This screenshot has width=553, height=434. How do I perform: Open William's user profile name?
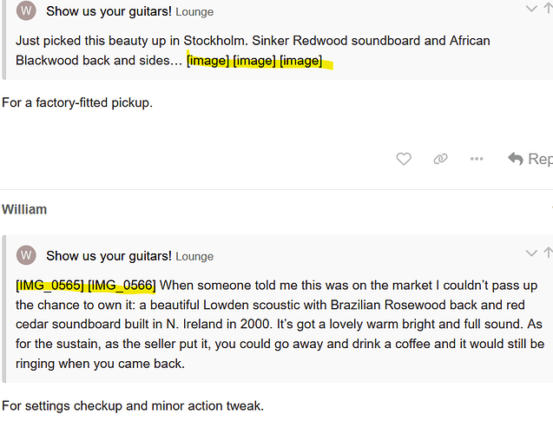point(24,209)
